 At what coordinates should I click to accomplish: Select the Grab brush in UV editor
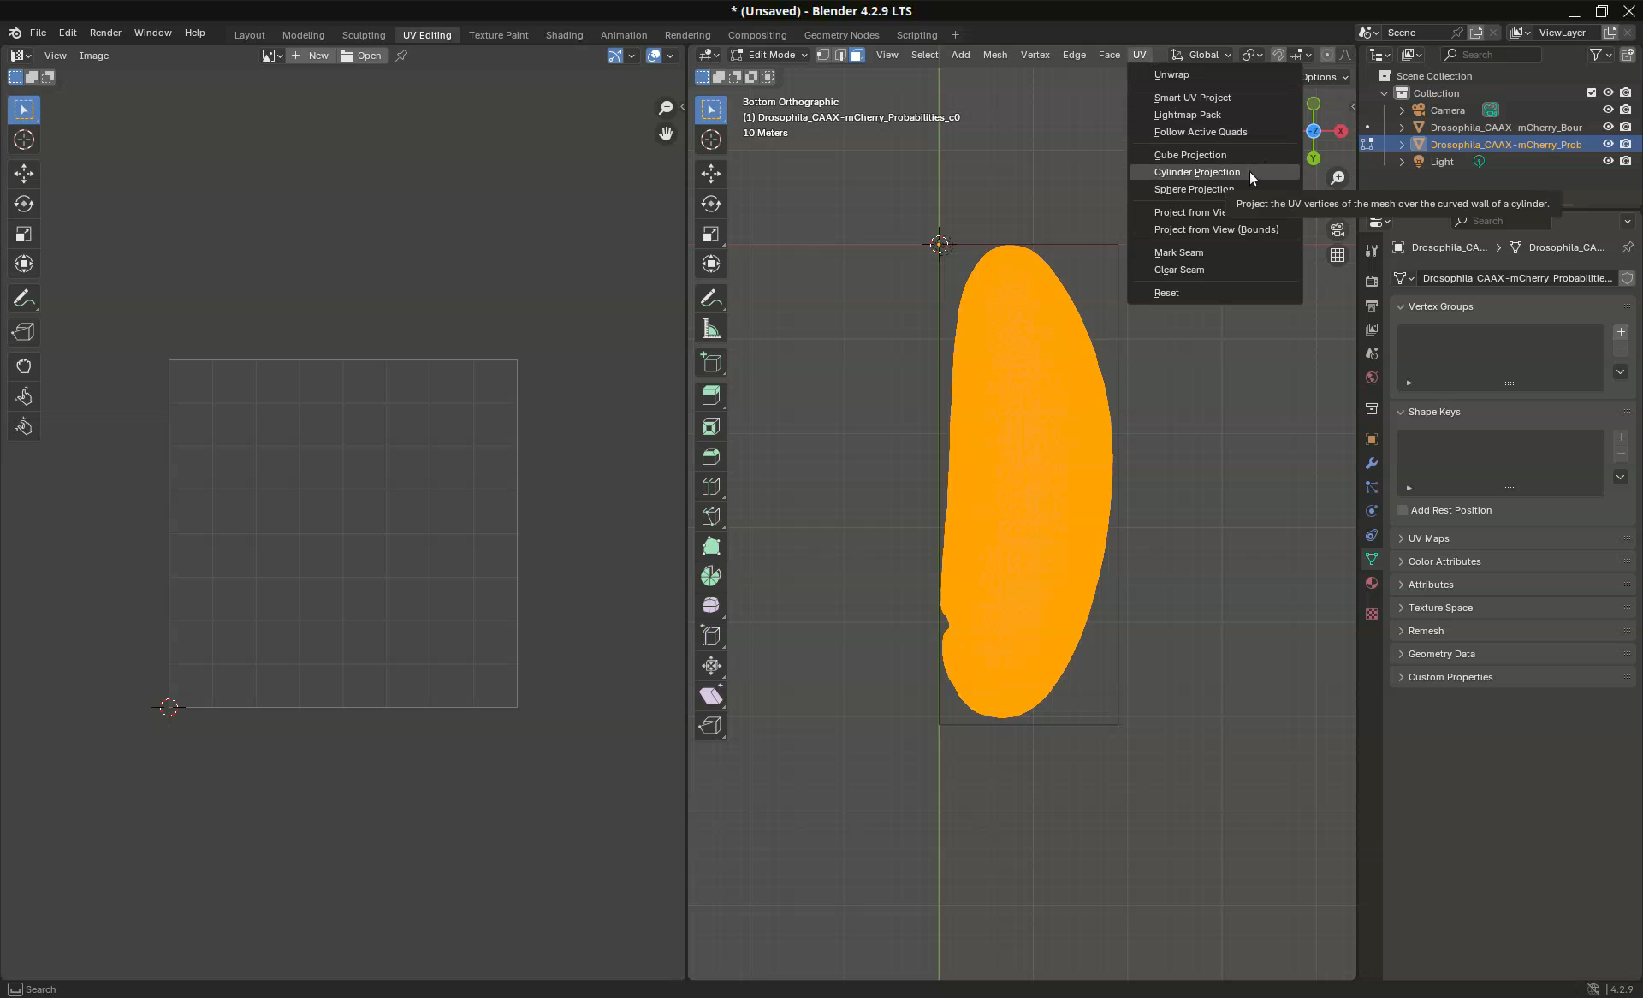coord(24,366)
